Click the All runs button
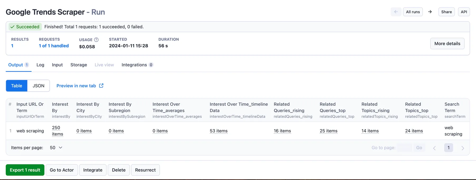Screen dimensions: 476x180 click(x=413, y=12)
